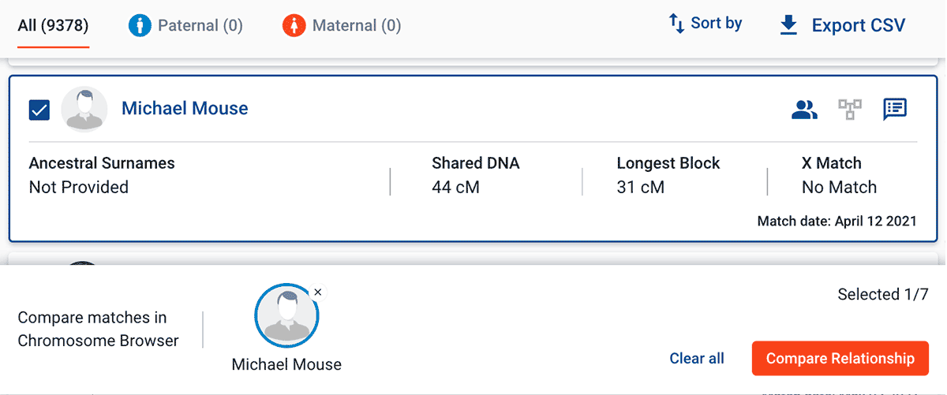Click the X Match No Match value

(839, 188)
